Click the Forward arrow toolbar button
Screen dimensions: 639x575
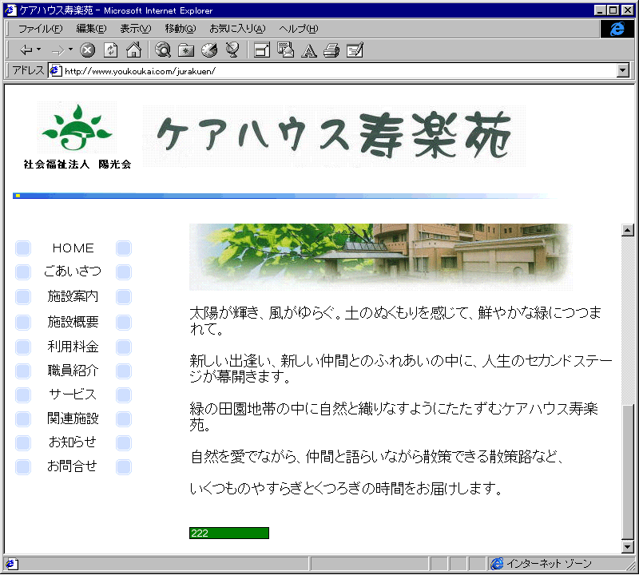point(58,50)
